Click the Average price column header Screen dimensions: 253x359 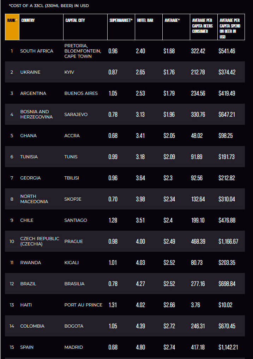pyautogui.click(x=176, y=27)
